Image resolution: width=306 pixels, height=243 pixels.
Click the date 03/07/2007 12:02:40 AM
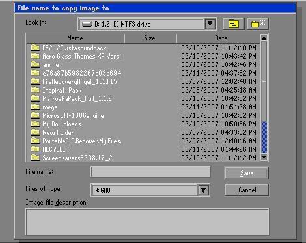(x=219, y=81)
